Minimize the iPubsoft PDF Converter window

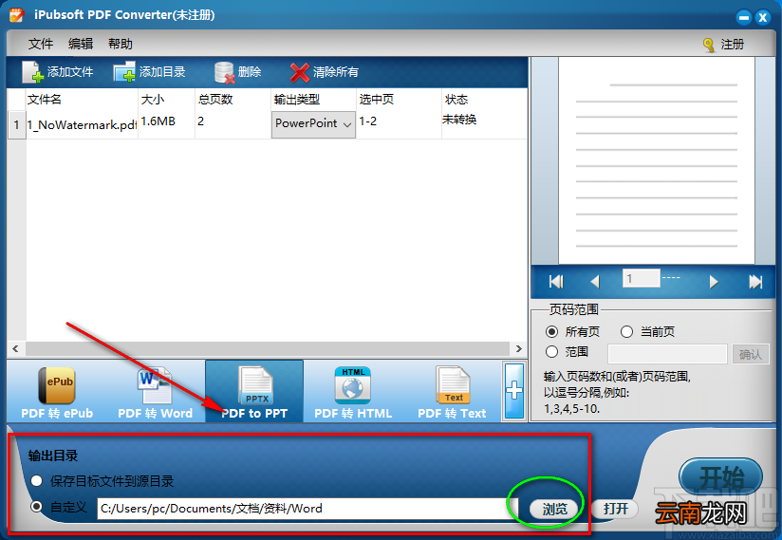coord(744,17)
